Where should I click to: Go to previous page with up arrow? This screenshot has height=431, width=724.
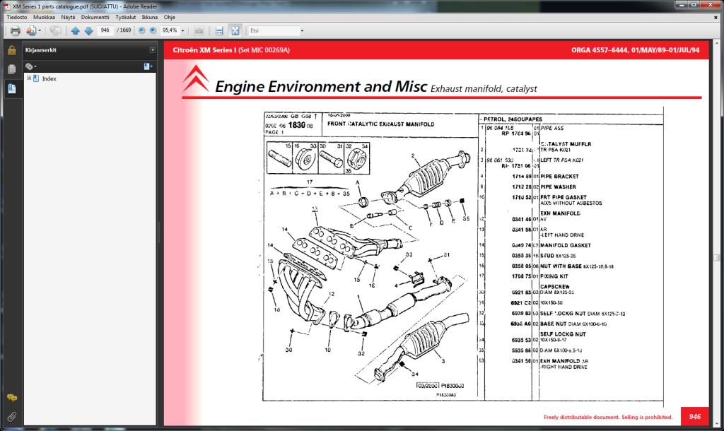pos(75,31)
